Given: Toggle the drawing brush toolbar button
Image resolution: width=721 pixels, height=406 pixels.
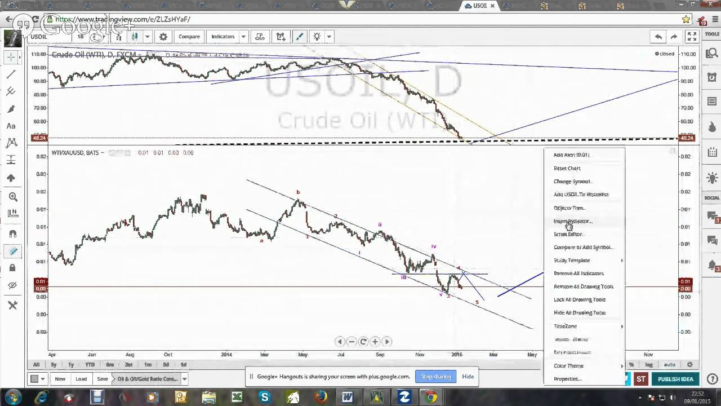Looking at the screenshot, I should 300,37.
